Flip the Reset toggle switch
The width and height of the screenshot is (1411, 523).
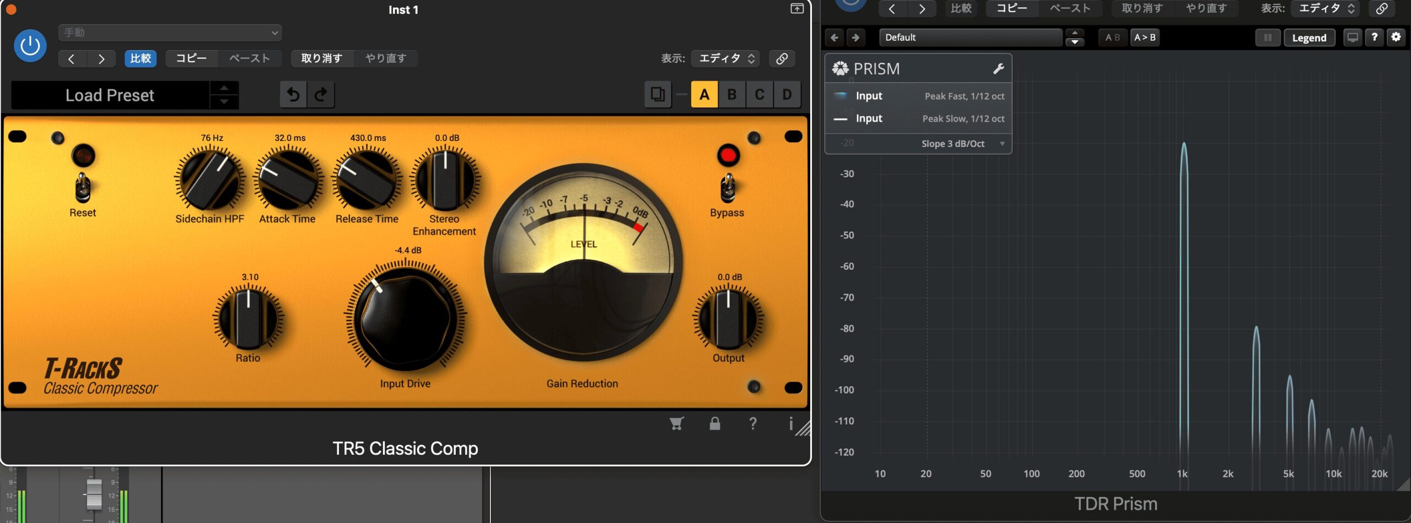(x=83, y=187)
